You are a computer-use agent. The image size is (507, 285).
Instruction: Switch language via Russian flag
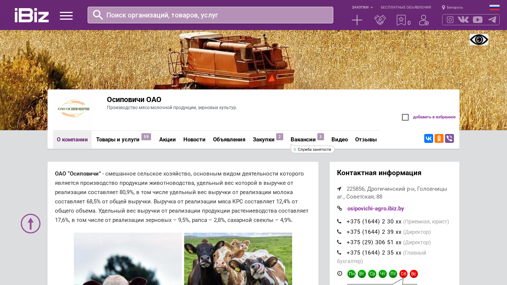[494, 7]
